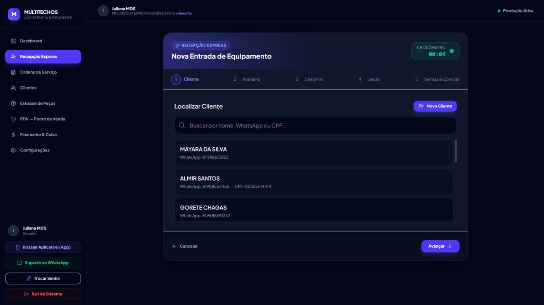Click the 00:04 cronômetro display
The height and width of the screenshot is (305, 544).
437,54
